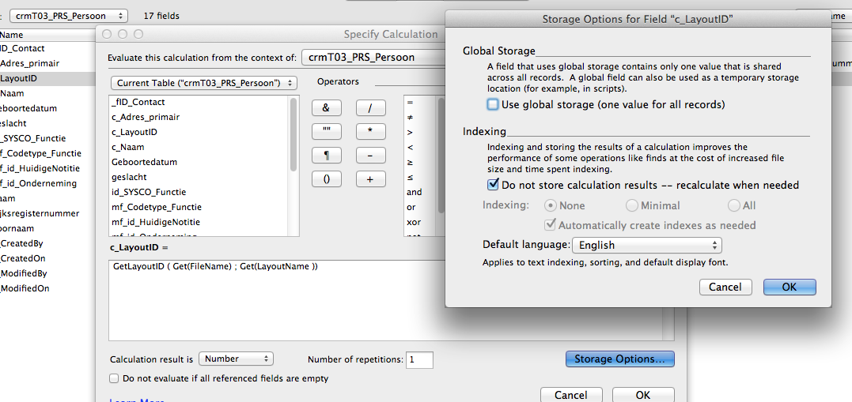Open the Default language dropdown
Viewport: 852px width, 402px height.
646,245
